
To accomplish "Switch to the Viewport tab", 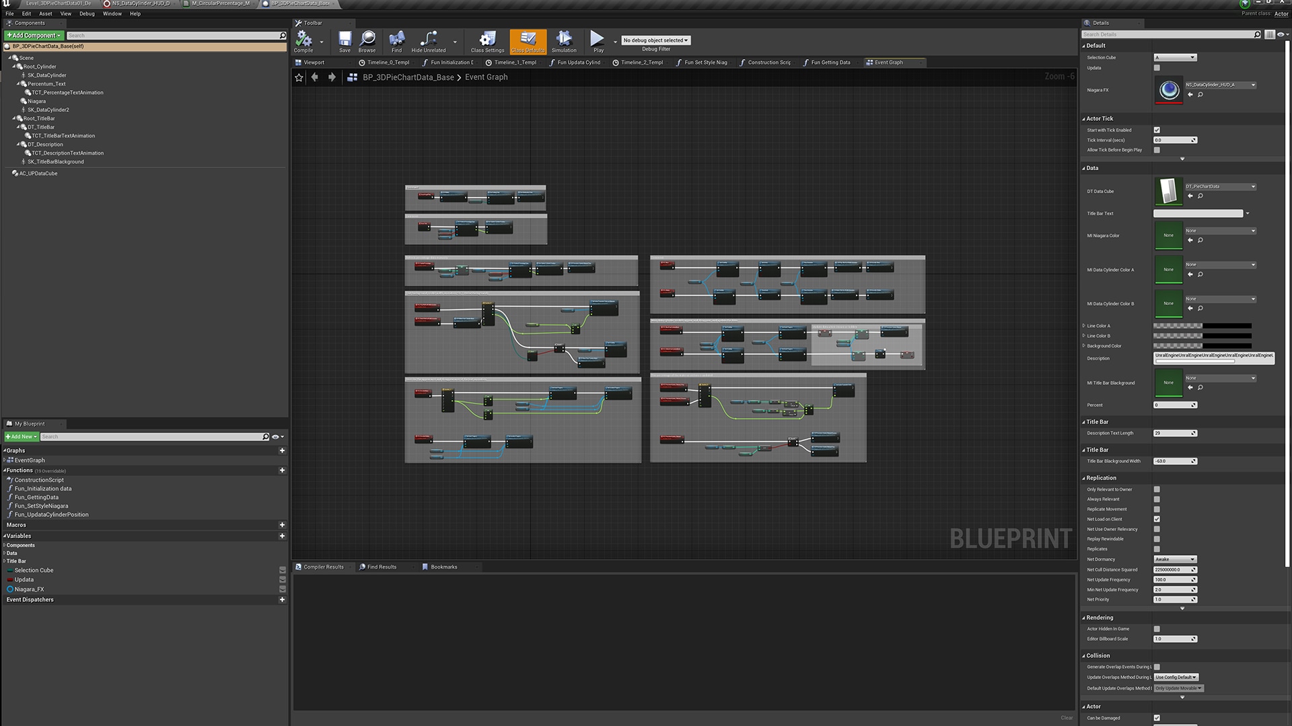I will pyautogui.click(x=313, y=62).
